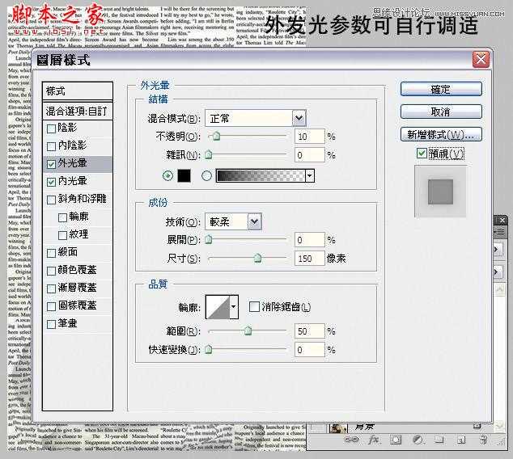Click the 雜訊 value field

[x=310, y=155]
